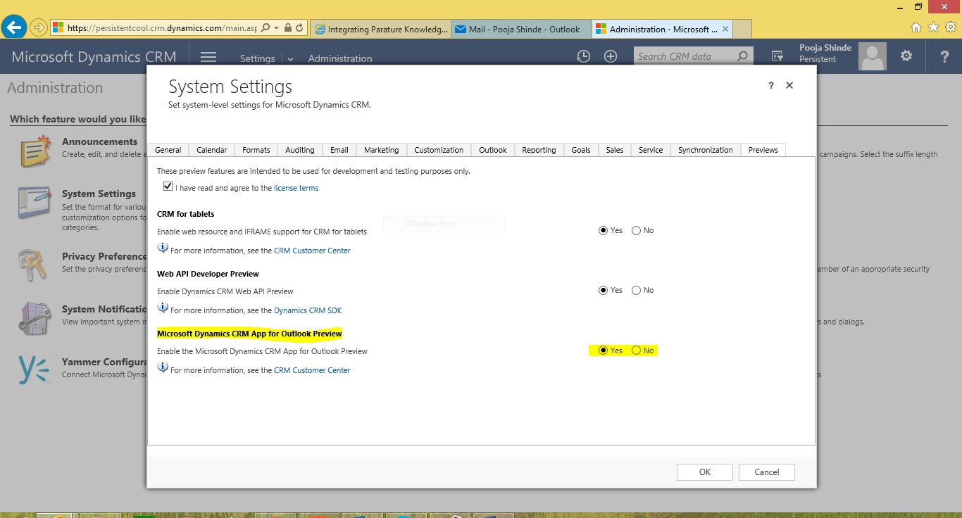
Task: Switch to the Email tab
Action: point(339,150)
